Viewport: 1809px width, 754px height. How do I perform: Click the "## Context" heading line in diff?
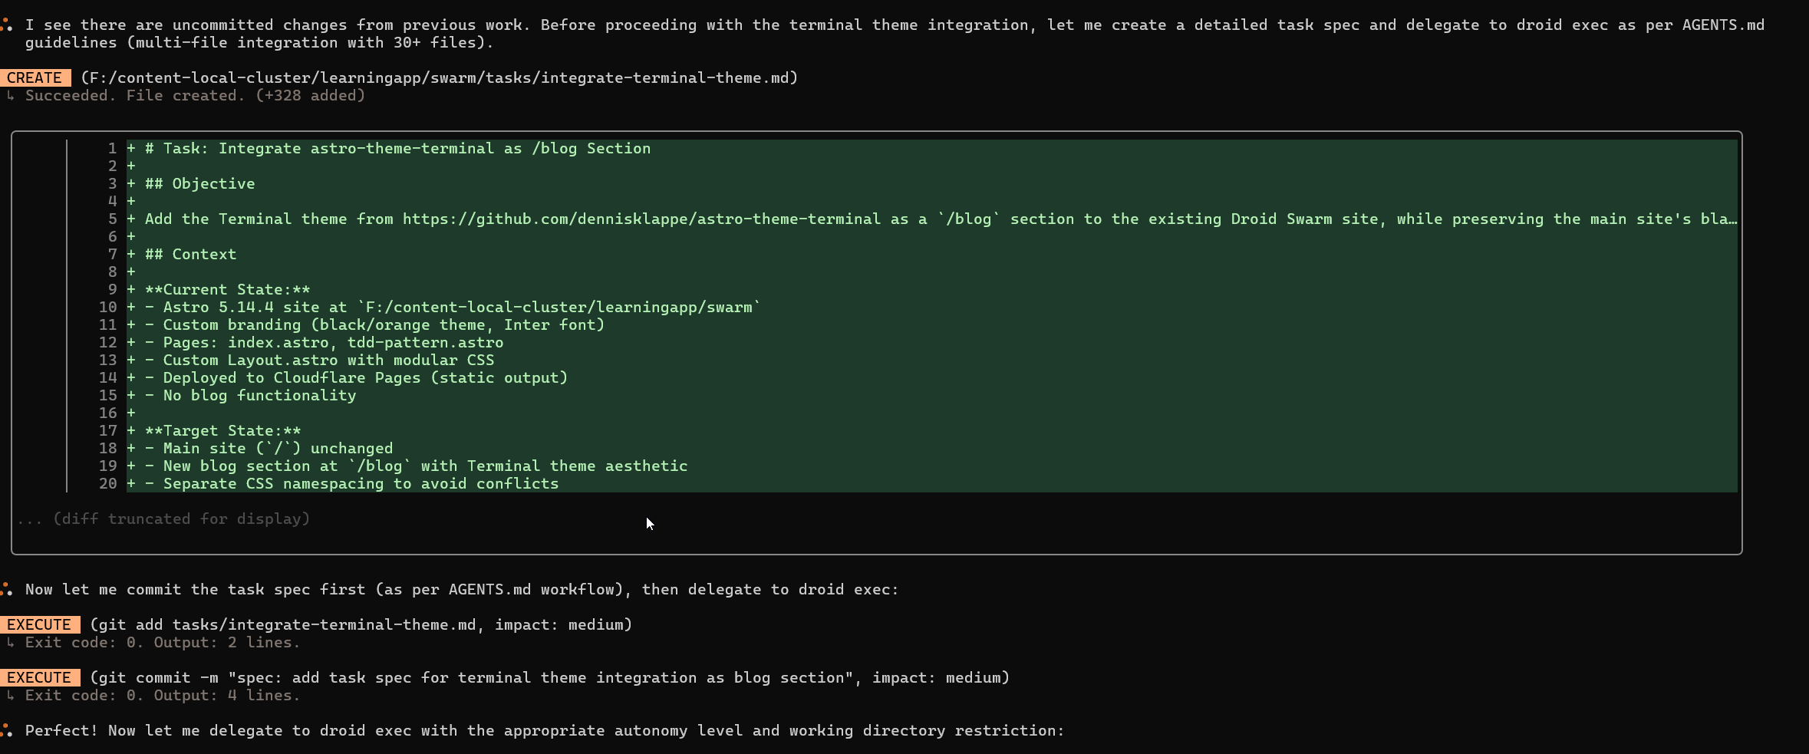[x=190, y=254]
